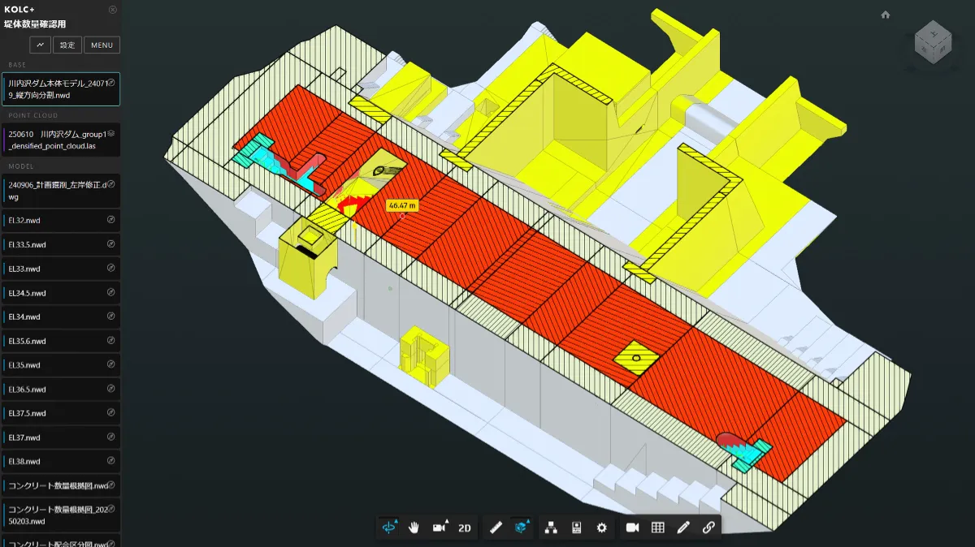Image resolution: width=975 pixels, height=547 pixels.
Task: Click the home view icon
Action: (x=886, y=15)
